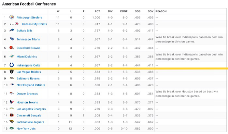Click the Las Vegas Raiders shield icon
The width and height of the screenshot is (228, 134).
(x=12, y=71)
